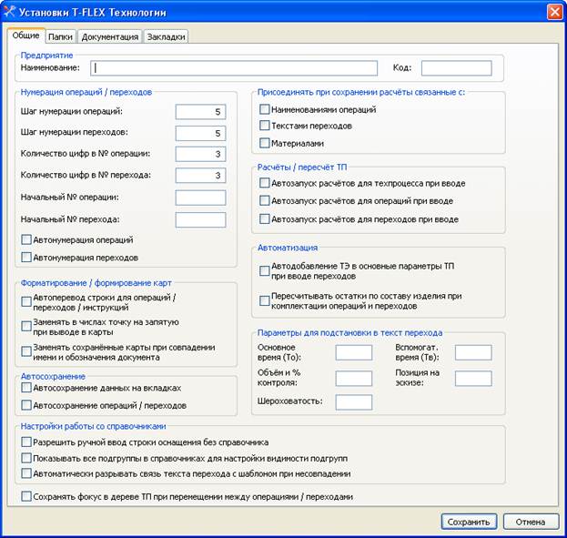Select the Общие tab
Image resolution: width=567 pixels, height=538 pixels.
26,36
